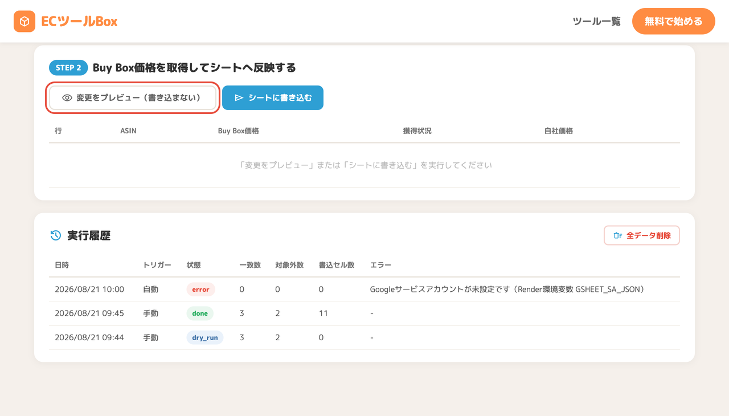Click the 自動 trigger cell

(150, 289)
